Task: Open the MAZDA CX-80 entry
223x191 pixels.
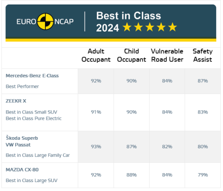Action: [22, 170]
